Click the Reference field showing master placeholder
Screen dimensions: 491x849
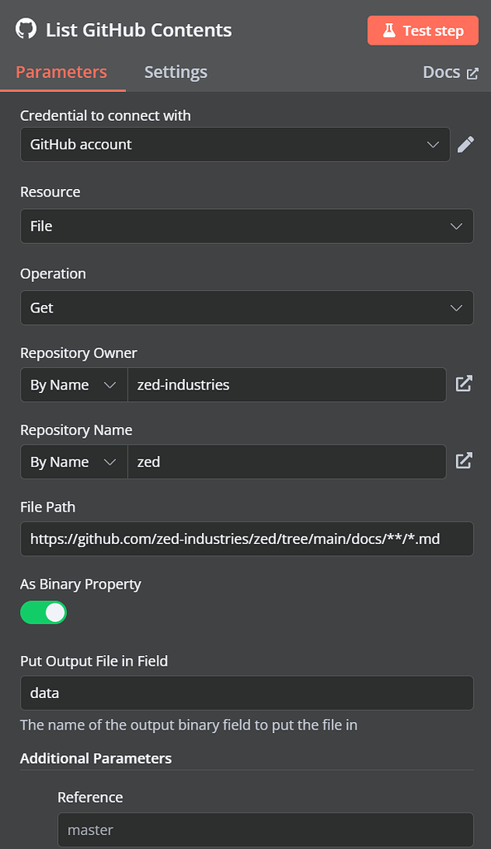tap(265, 830)
